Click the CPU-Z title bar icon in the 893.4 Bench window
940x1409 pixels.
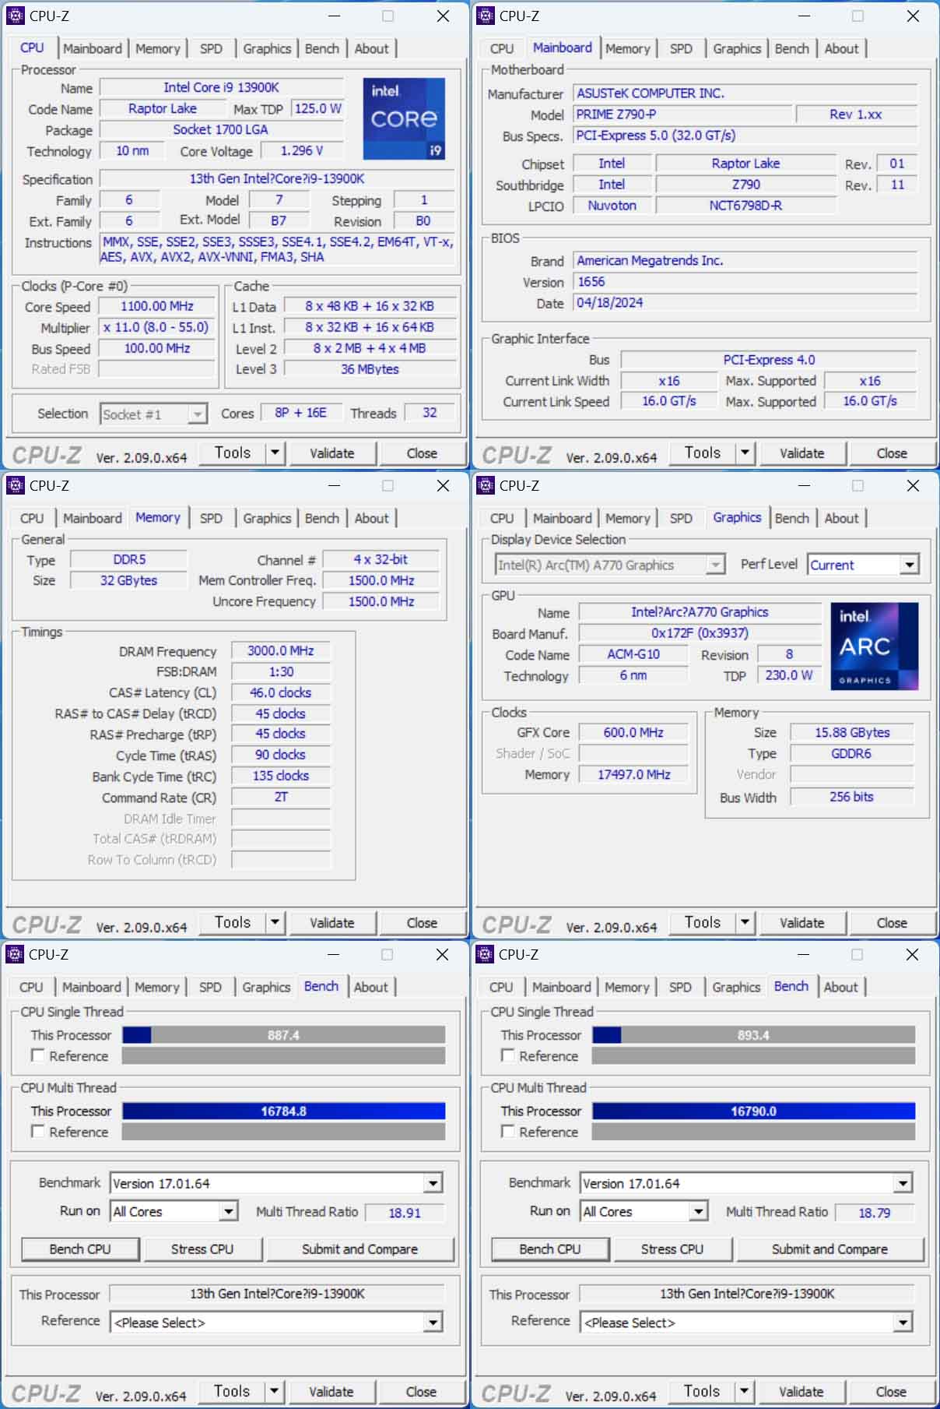[486, 954]
